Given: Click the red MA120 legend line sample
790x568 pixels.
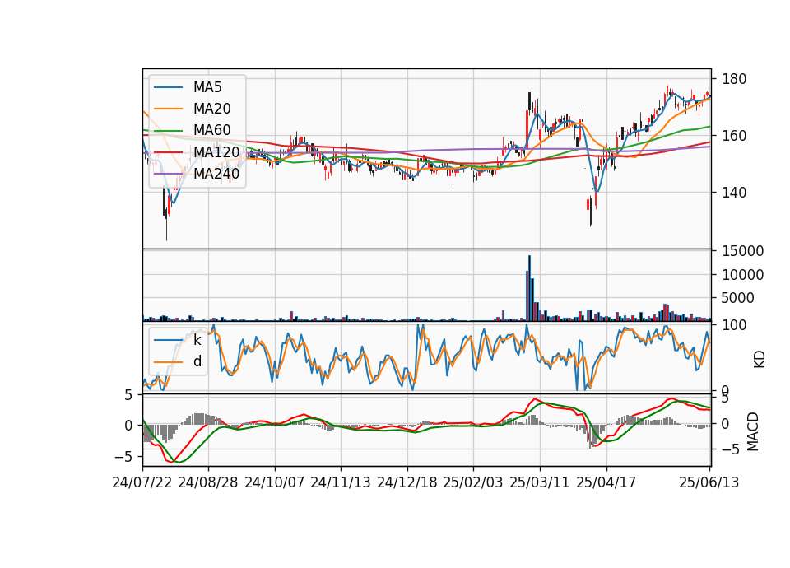Looking at the screenshot, I should [x=168, y=151].
